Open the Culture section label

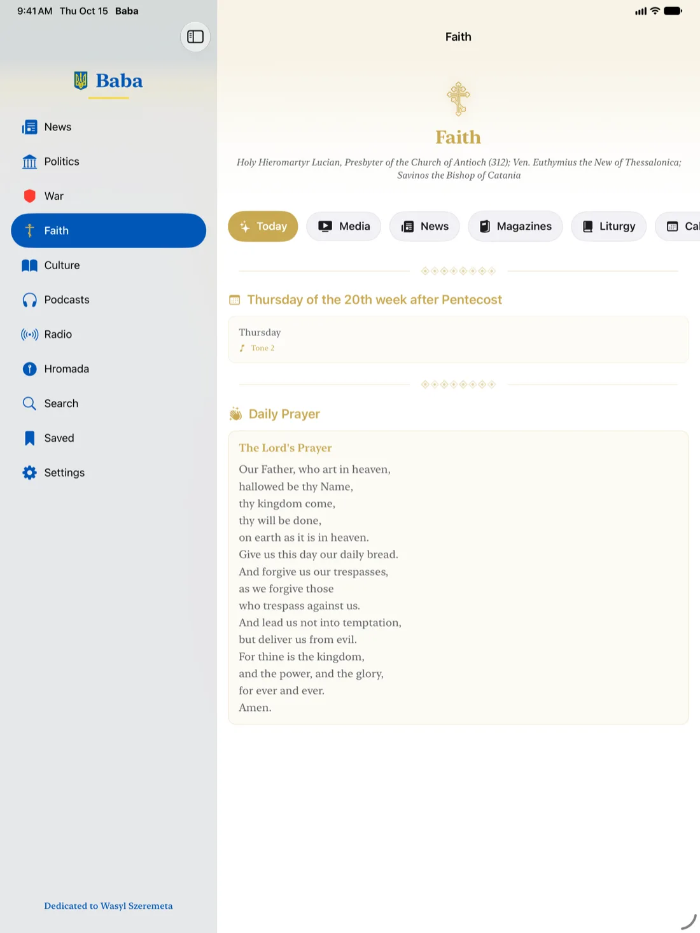coord(62,265)
